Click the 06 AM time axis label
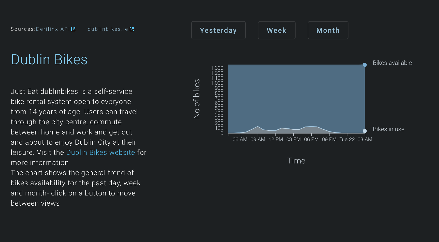The image size is (439, 242). [x=240, y=139]
